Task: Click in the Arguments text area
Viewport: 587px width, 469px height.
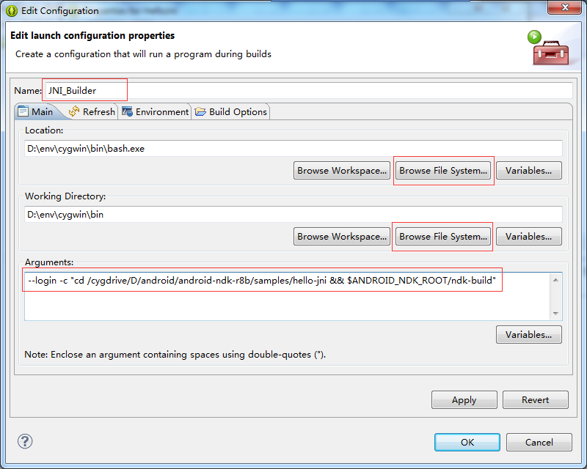Action: [x=287, y=296]
